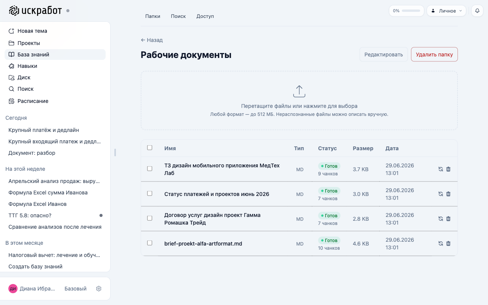Reprocess Статус платежей и проектов file
This screenshot has height=305, width=488.
(x=440, y=194)
